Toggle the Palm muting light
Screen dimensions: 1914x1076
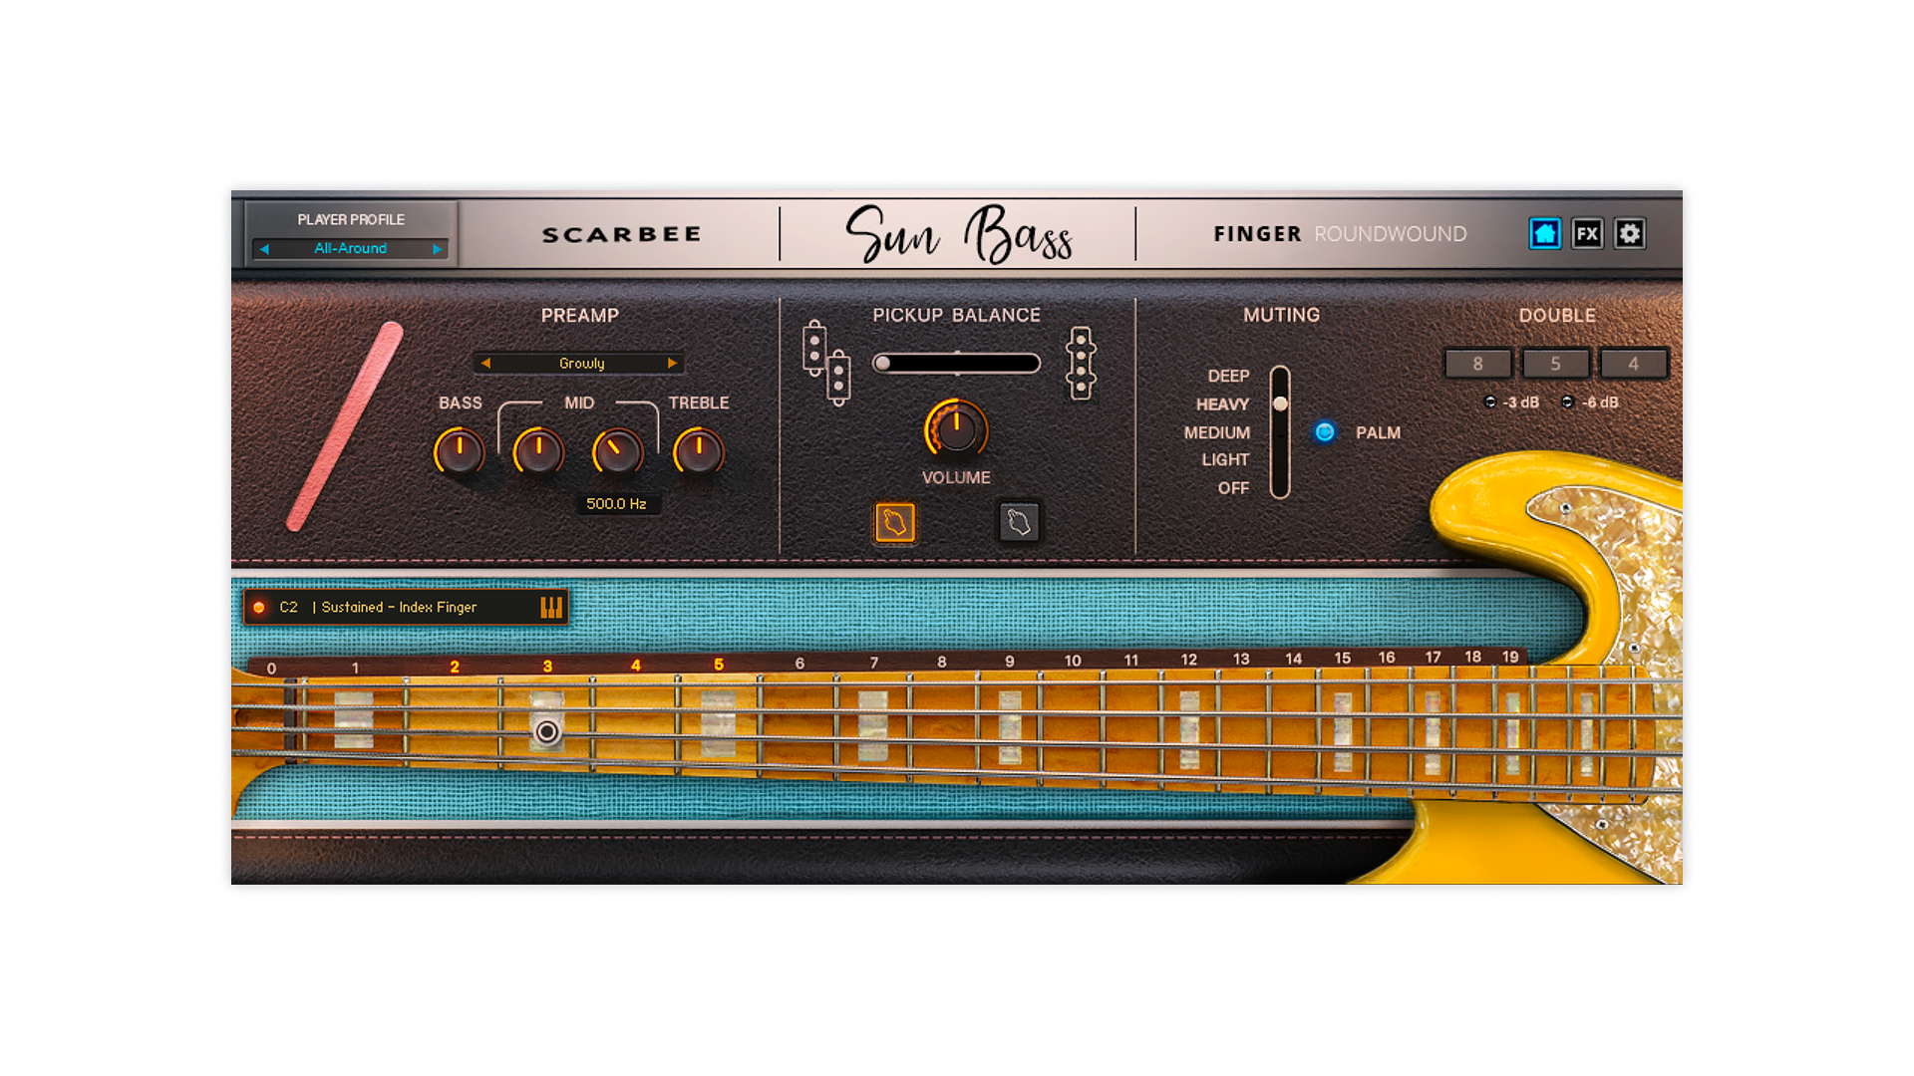1324,432
